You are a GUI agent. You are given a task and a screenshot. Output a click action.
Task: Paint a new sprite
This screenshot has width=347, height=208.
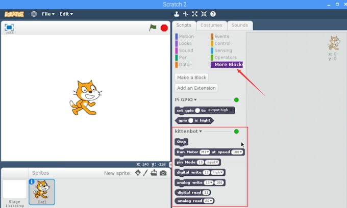pyautogui.click(x=145, y=173)
